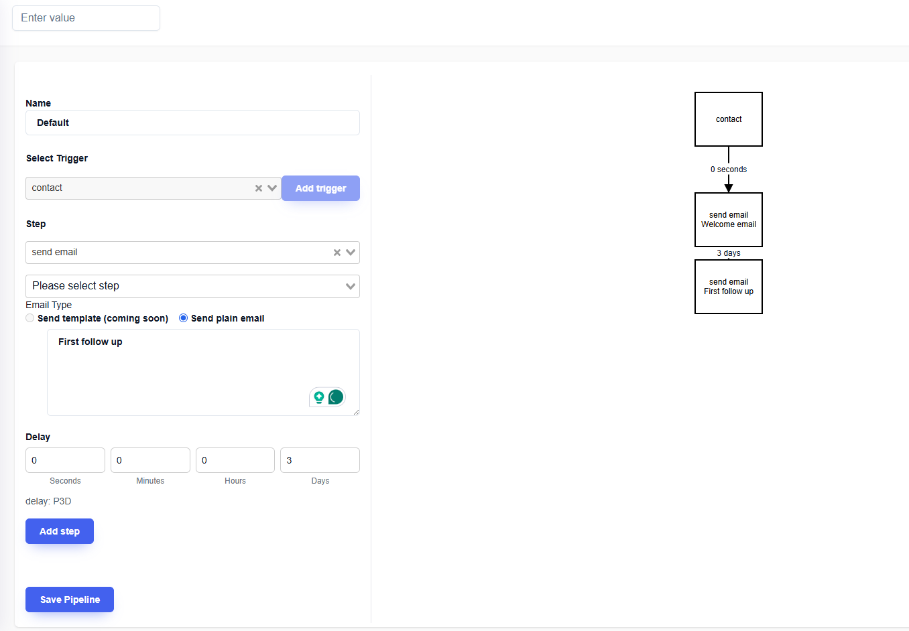909x631 pixels.
Task: Click the green lightbulb suggestion icon
Action: [x=319, y=397]
